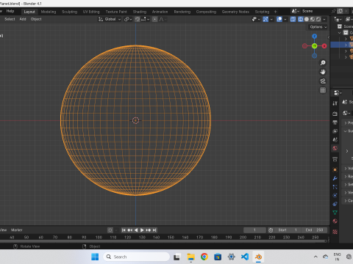
Task: Open the Windows Start menu
Action: pyautogui.click(x=95, y=257)
